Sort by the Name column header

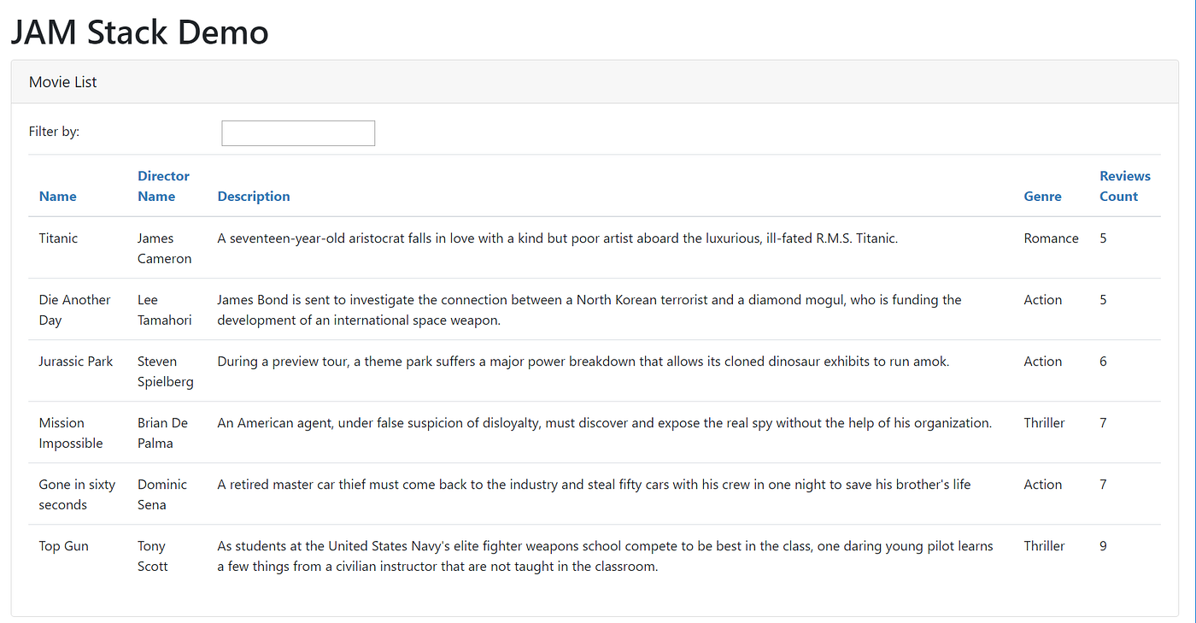point(58,197)
